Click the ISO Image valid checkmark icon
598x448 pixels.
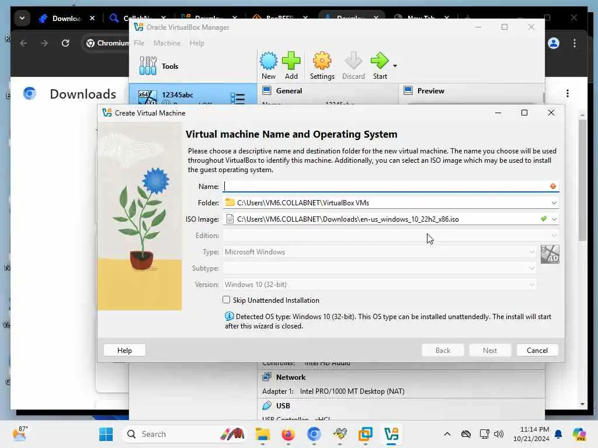pos(544,219)
